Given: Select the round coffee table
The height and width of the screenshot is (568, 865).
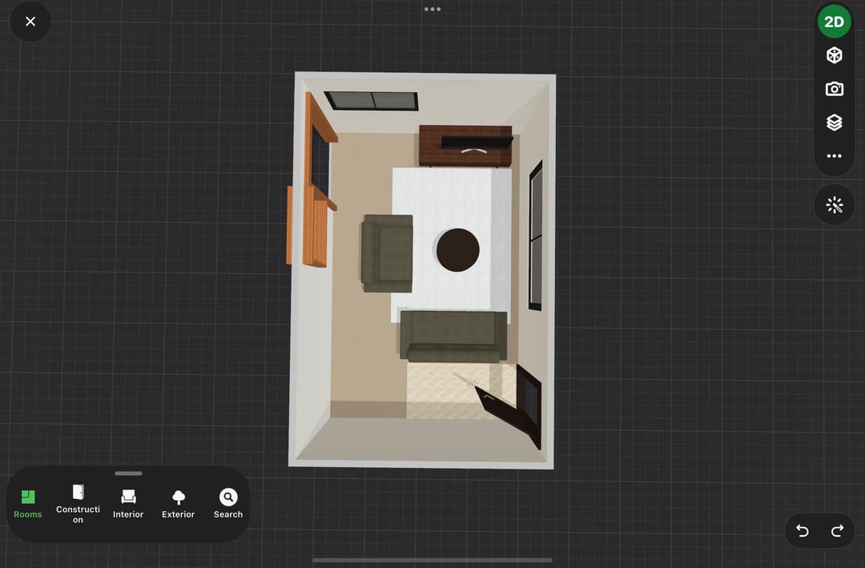Looking at the screenshot, I should 458,250.
